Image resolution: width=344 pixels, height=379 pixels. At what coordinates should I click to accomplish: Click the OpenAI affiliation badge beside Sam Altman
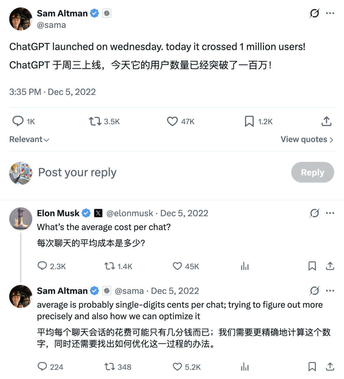pyautogui.click(x=107, y=13)
